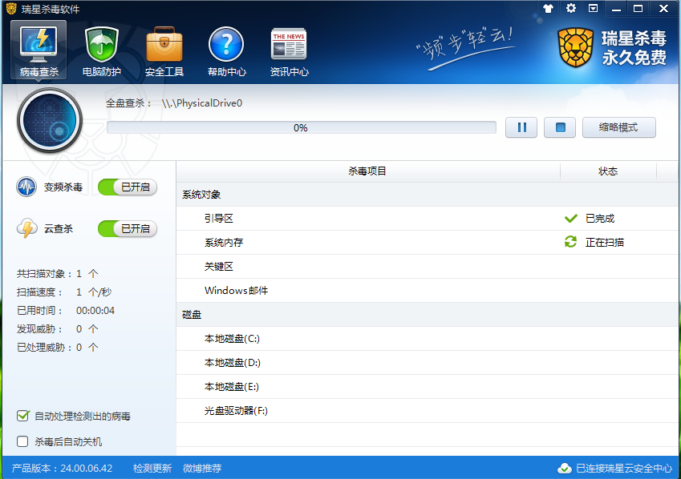Open the title bar dropdown menu icon
The width and height of the screenshot is (681, 479).
[594, 8]
